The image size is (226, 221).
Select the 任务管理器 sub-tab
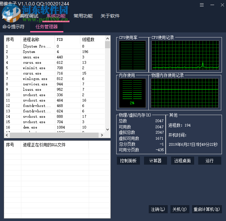[46, 27]
